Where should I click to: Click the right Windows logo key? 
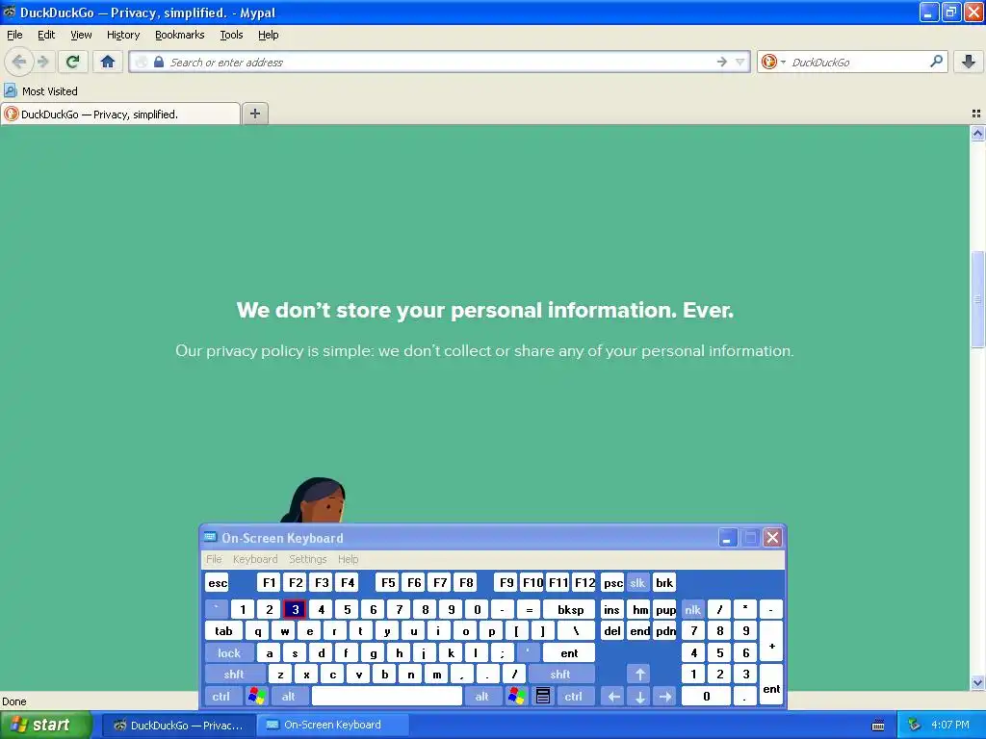coord(516,697)
